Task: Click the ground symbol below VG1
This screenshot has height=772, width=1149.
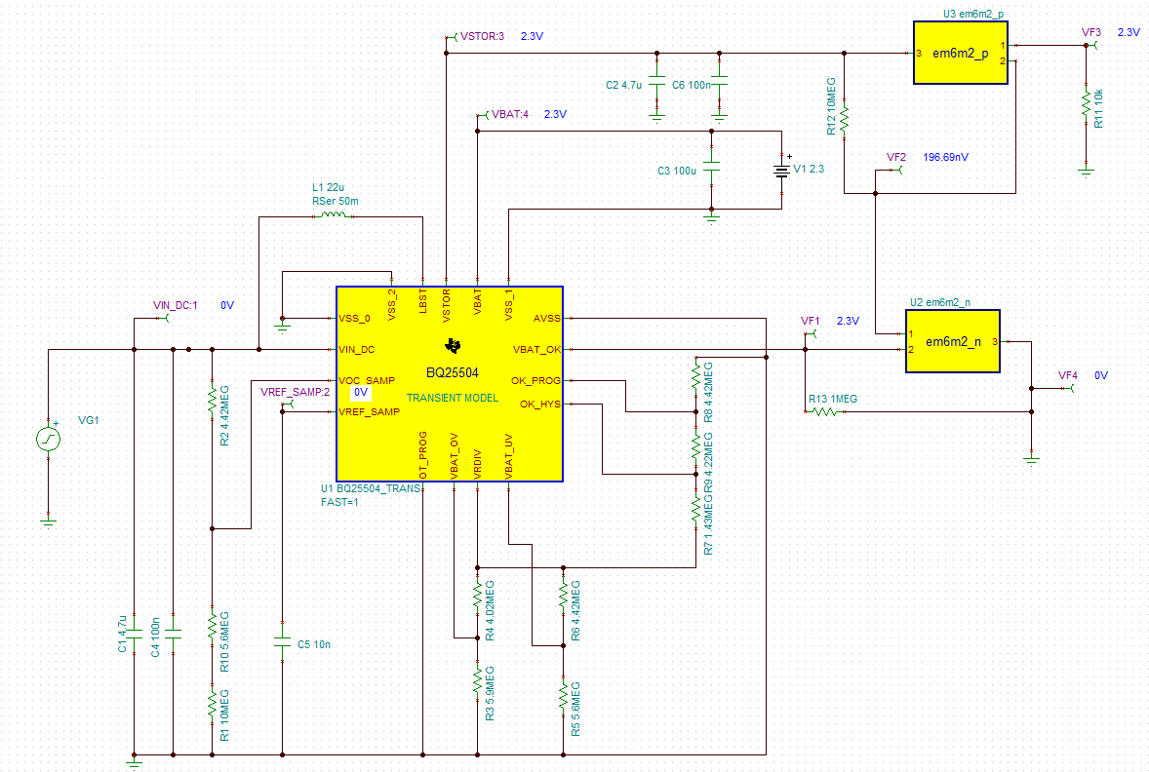Action: 49,523
